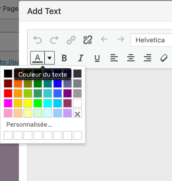The height and width of the screenshot is (181, 172).
Task: Toggle underline formatting
Action: [97, 58]
